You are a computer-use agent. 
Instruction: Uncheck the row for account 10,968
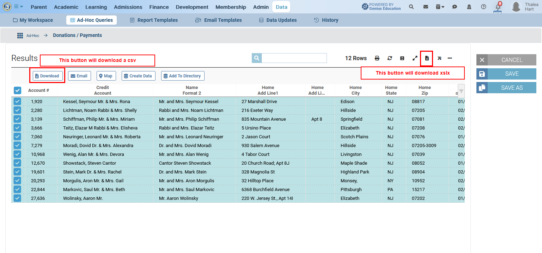coord(17,154)
